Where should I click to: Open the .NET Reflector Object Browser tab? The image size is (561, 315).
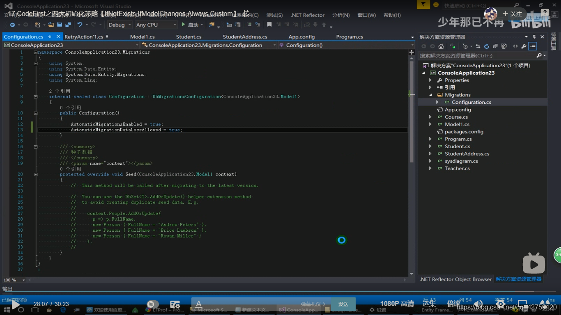(x=455, y=279)
